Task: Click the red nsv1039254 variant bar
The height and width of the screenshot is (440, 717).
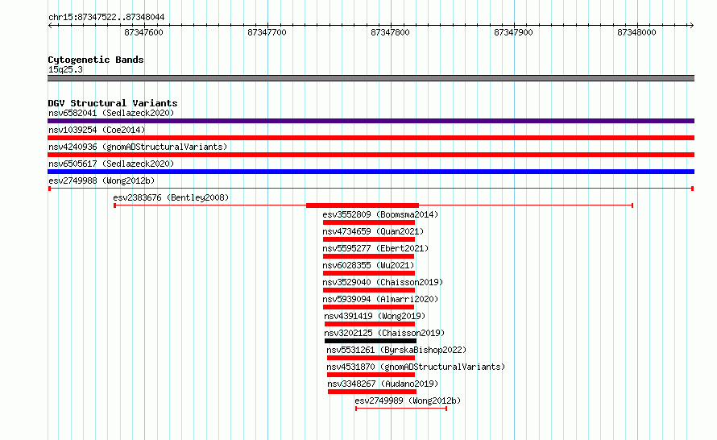Action: click(x=371, y=138)
